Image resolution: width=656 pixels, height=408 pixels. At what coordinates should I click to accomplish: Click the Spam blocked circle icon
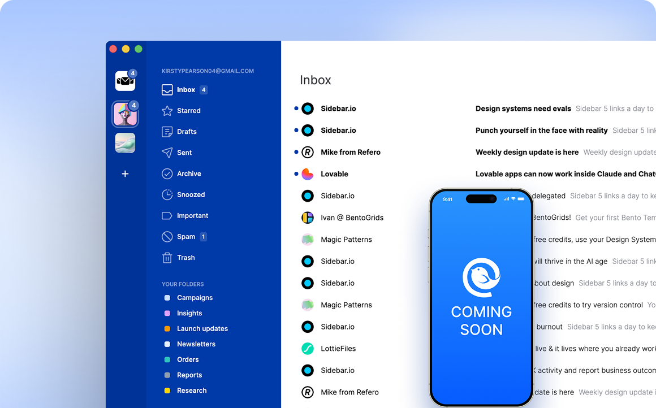167,237
